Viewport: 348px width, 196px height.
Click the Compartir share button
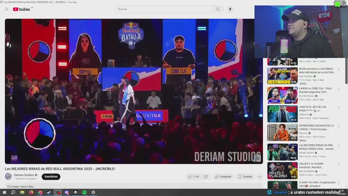(223, 177)
